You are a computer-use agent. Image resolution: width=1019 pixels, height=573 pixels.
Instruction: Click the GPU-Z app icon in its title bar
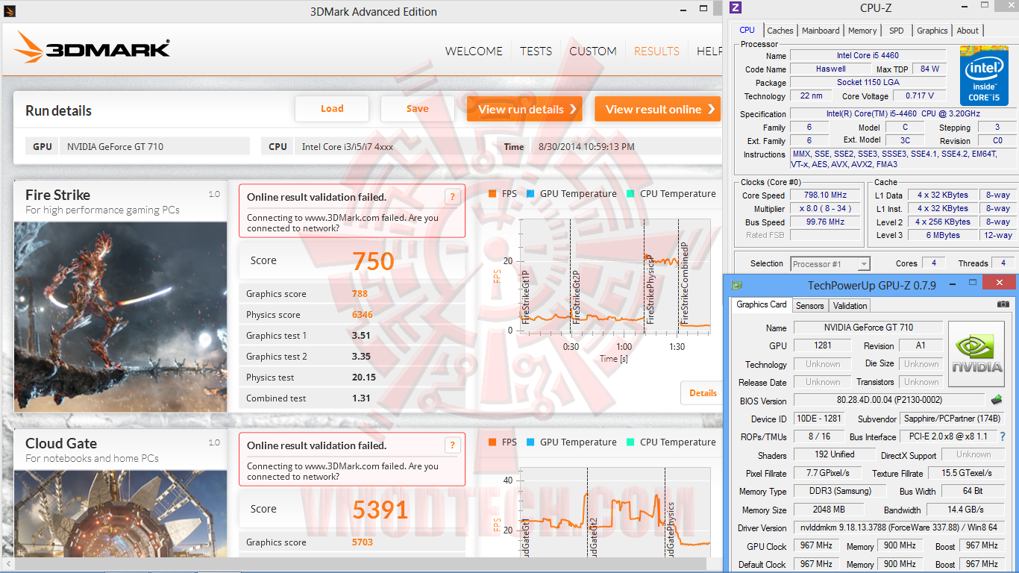(x=736, y=285)
